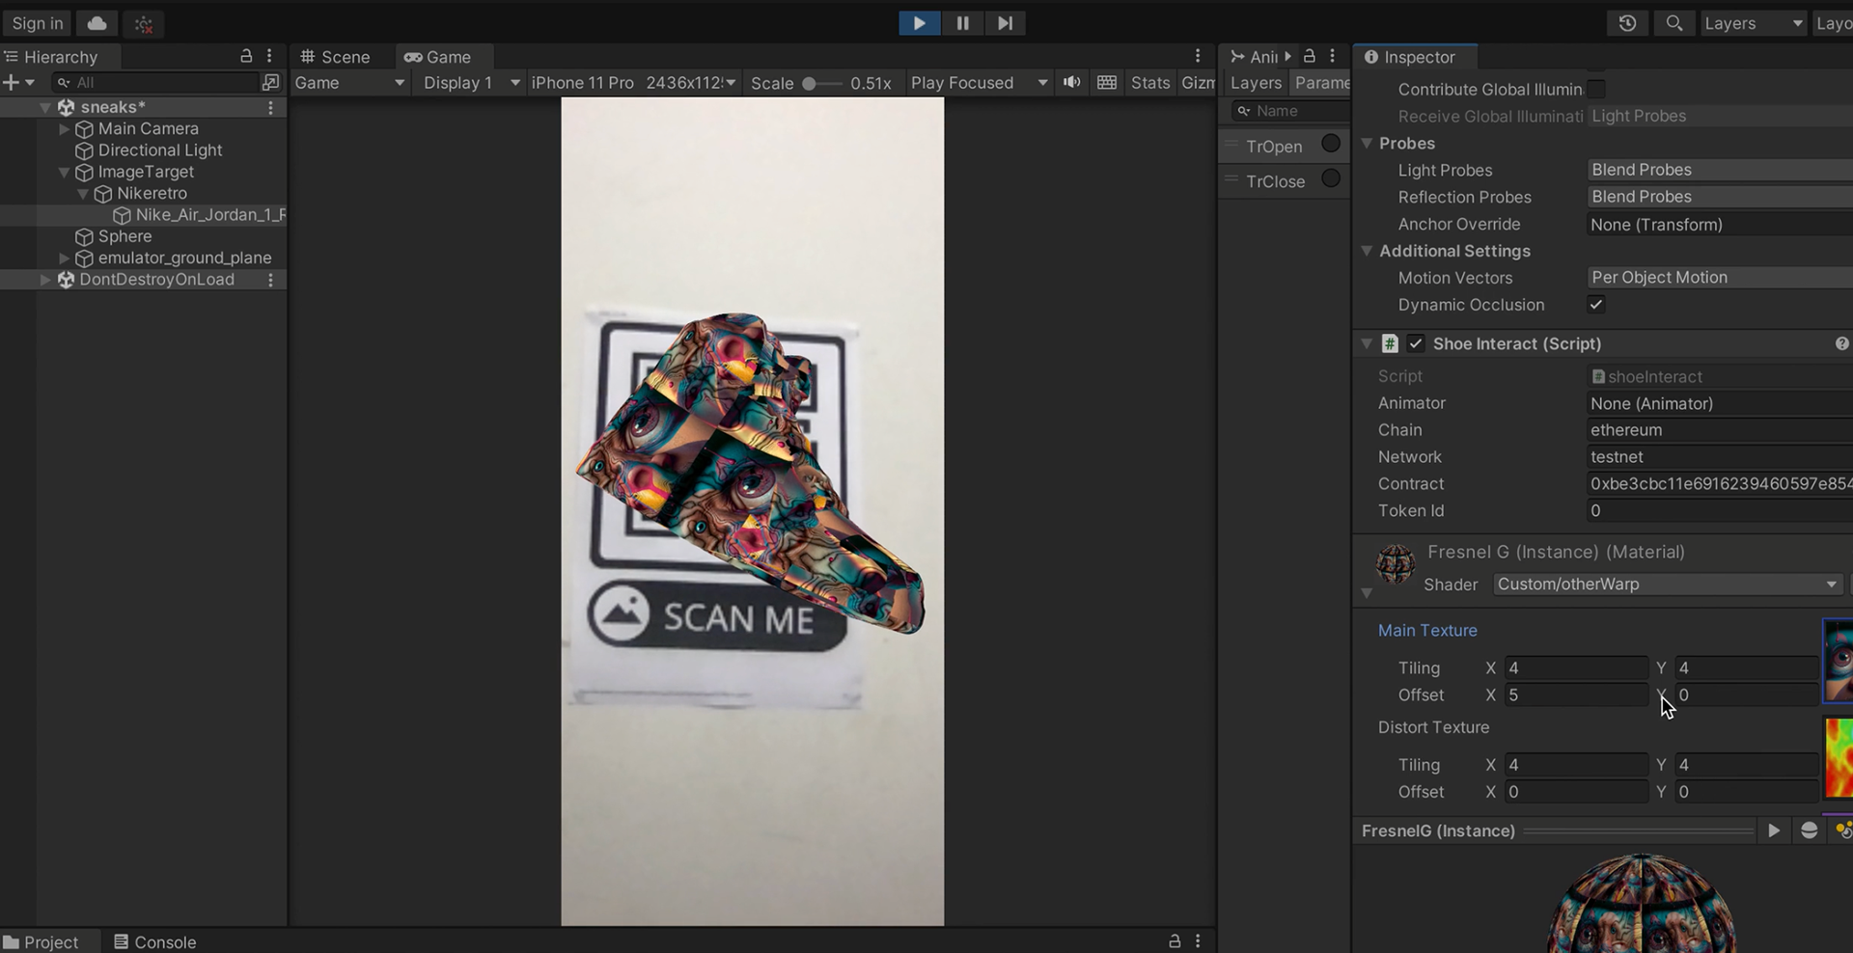Click the Sign in button
1853x953 pixels.
coord(38,23)
